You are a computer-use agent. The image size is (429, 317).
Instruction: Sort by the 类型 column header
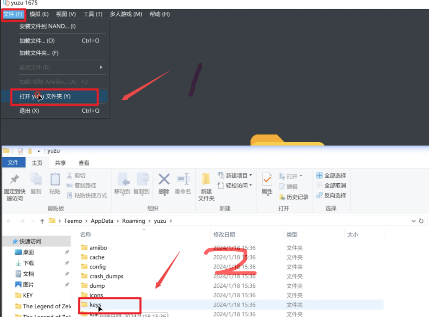292,234
